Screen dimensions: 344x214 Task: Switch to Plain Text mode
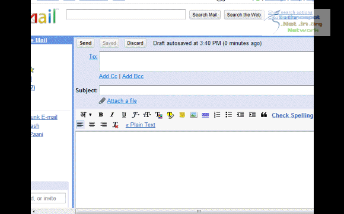pos(141,125)
